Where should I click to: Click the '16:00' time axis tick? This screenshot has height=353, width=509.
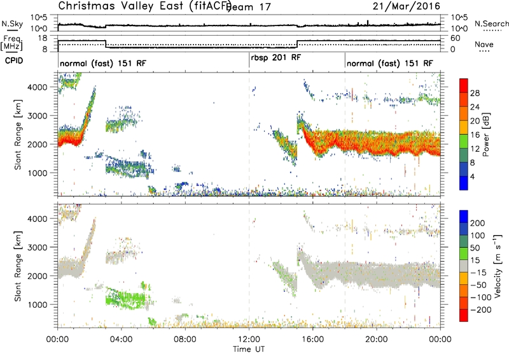pyautogui.click(x=312, y=340)
